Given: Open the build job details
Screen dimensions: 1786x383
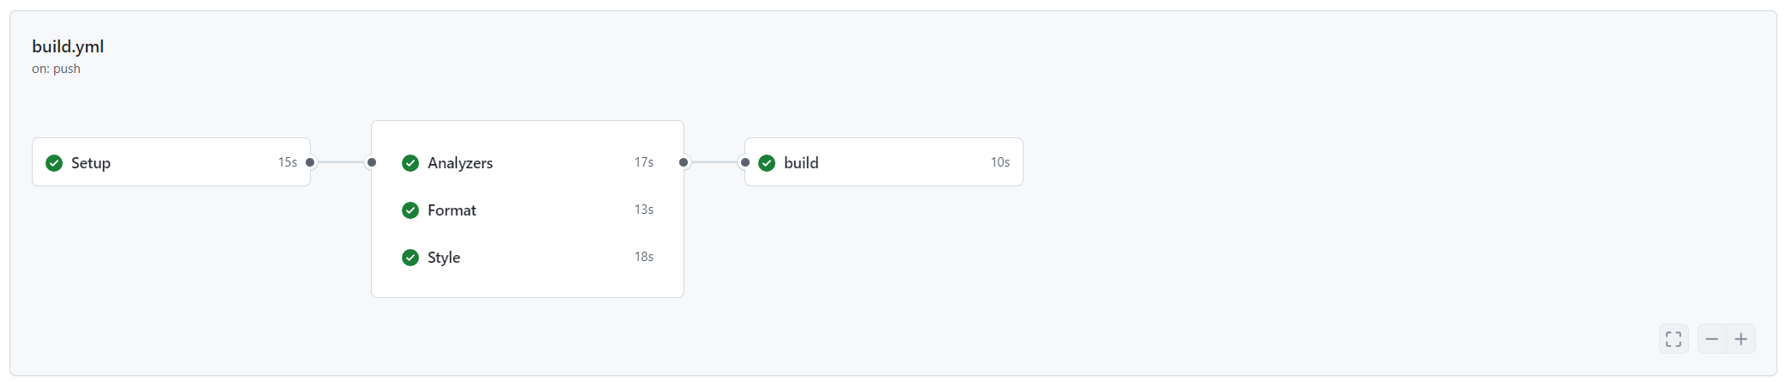Looking at the screenshot, I should click(x=884, y=162).
